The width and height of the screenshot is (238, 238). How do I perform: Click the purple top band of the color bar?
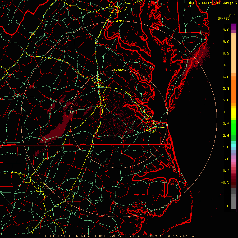[x=234, y=26]
